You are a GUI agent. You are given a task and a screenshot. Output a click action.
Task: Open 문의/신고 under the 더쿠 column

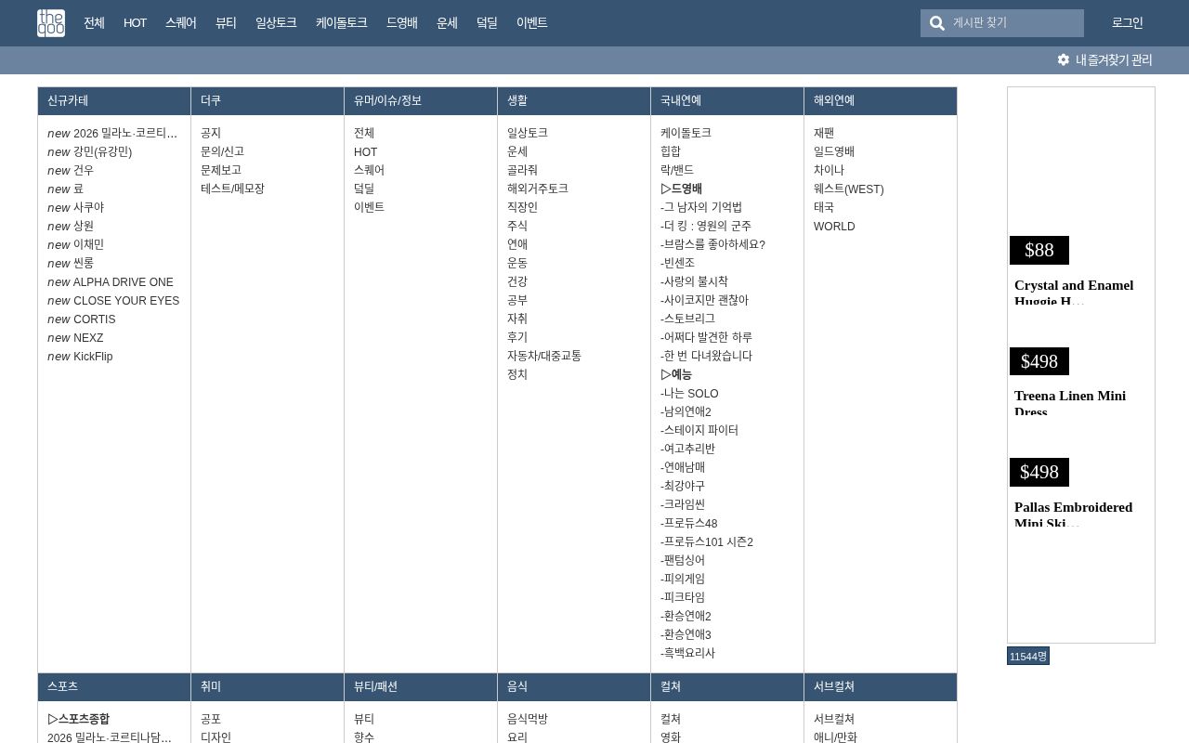[221, 151]
